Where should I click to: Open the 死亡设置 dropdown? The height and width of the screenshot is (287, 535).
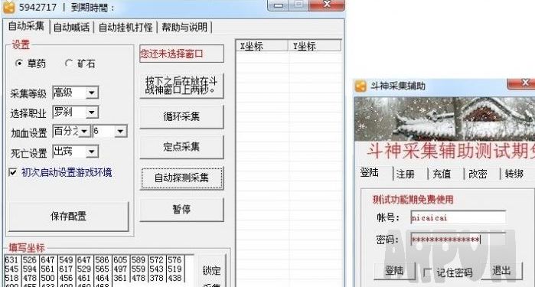point(91,152)
